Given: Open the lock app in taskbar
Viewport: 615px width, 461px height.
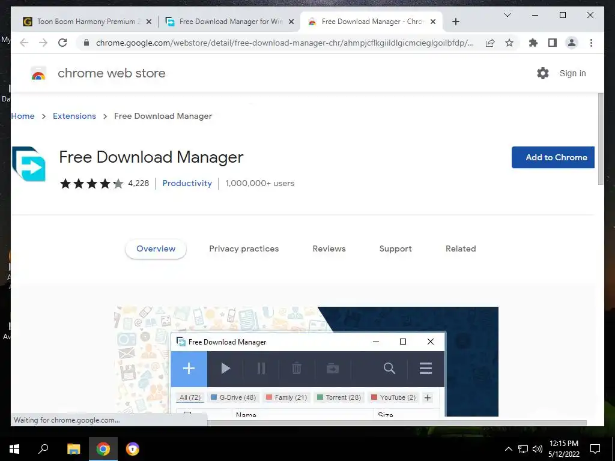Looking at the screenshot, I should [x=133, y=449].
